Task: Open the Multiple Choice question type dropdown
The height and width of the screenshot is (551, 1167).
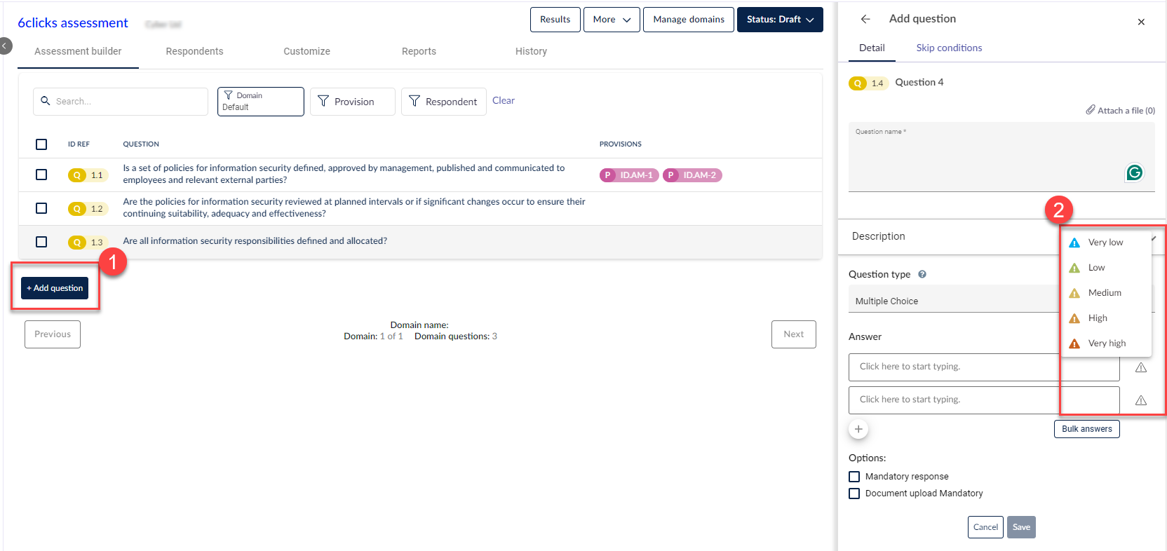Action: click(954, 301)
